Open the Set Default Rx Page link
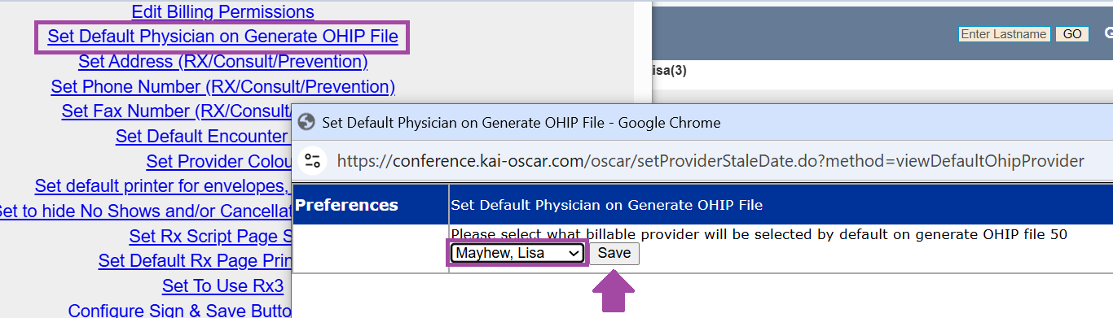This screenshot has width=1113, height=318. point(195,261)
